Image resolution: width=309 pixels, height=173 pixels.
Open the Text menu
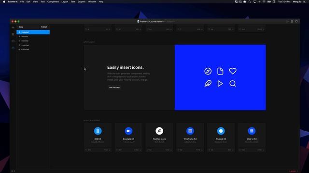click(73, 1)
